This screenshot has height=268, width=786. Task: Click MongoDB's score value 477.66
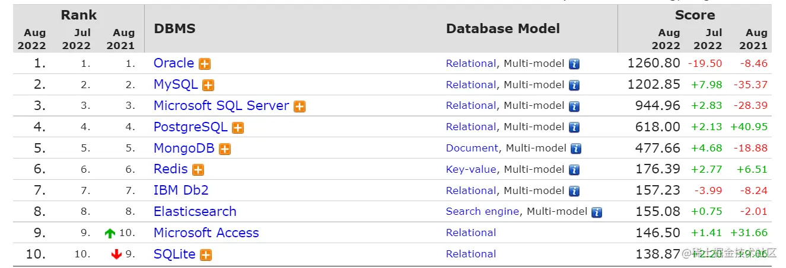[658, 148]
